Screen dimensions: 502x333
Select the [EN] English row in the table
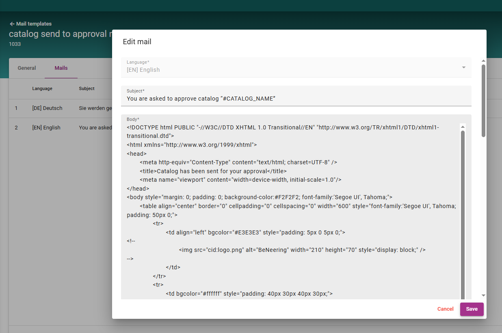(x=46, y=128)
